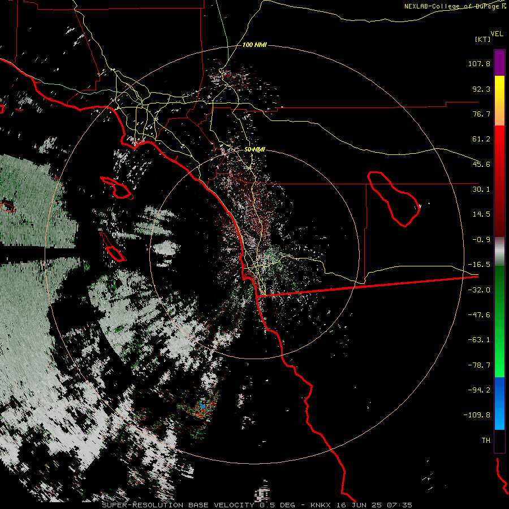
Task: Click the green segment of the velocity scale
Action: click(499, 321)
